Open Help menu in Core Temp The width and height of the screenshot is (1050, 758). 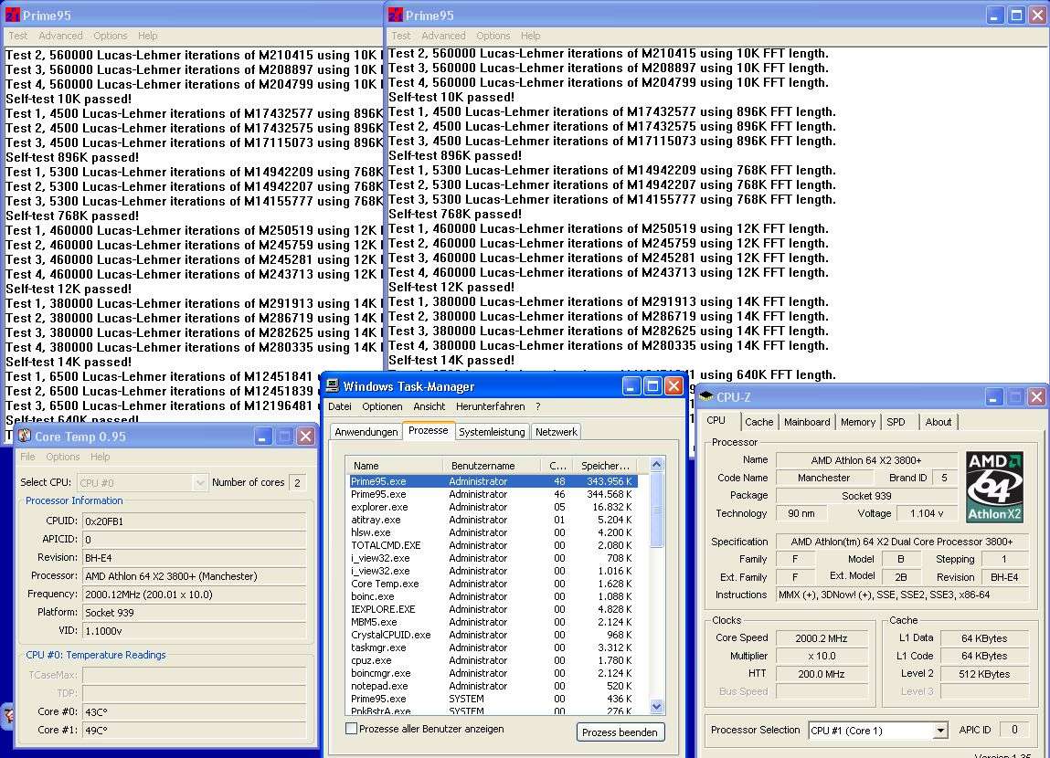pos(100,457)
